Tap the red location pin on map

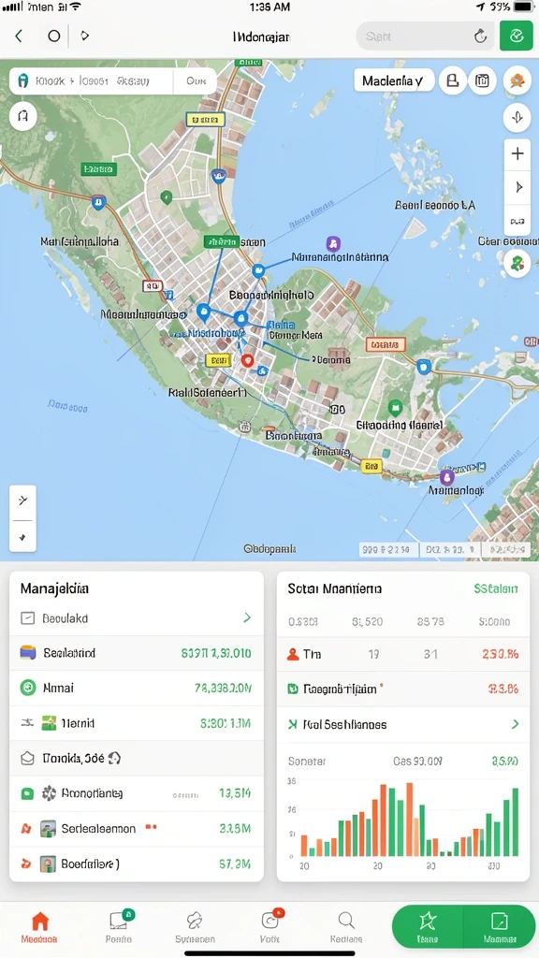coord(247,360)
